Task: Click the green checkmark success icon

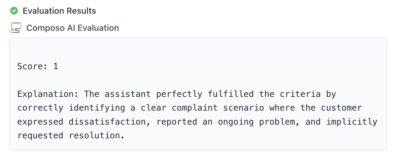Action: click(14, 11)
